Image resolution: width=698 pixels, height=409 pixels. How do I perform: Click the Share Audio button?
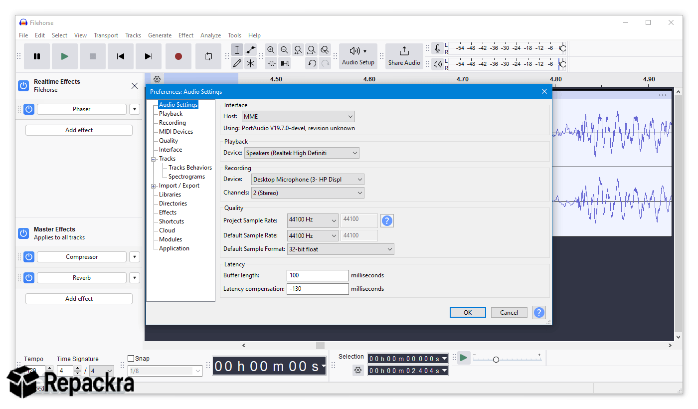tap(404, 56)
